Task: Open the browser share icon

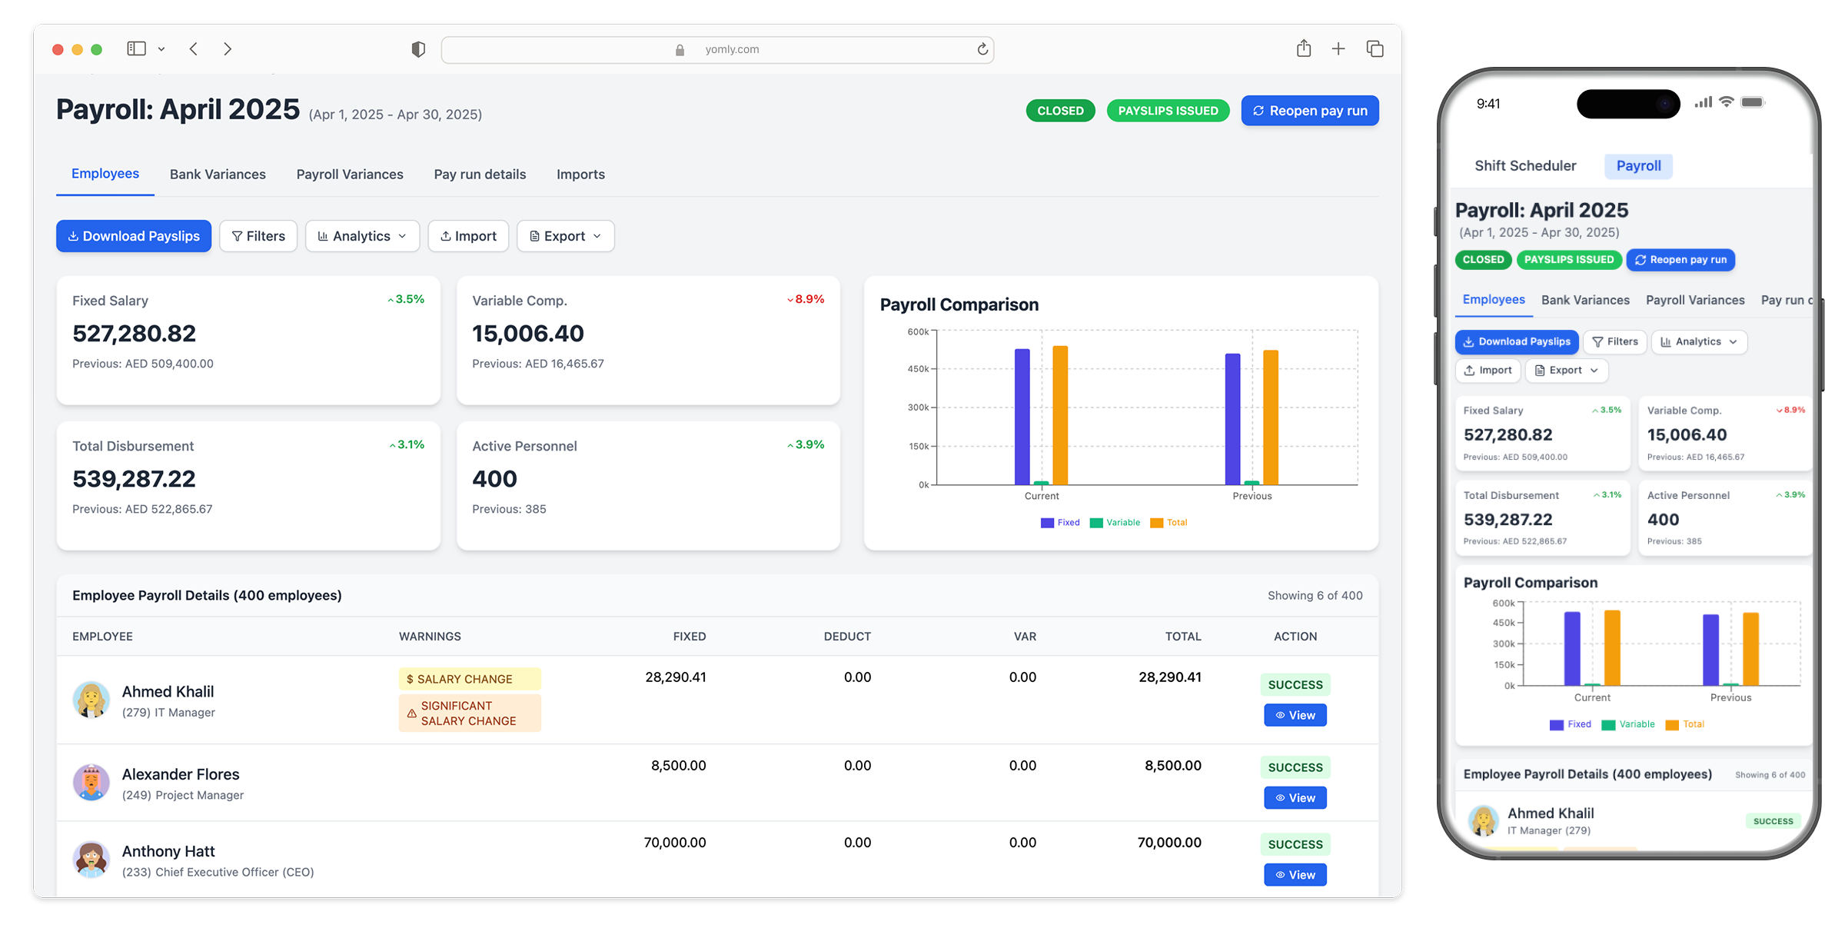Action: pos(1304,48)
